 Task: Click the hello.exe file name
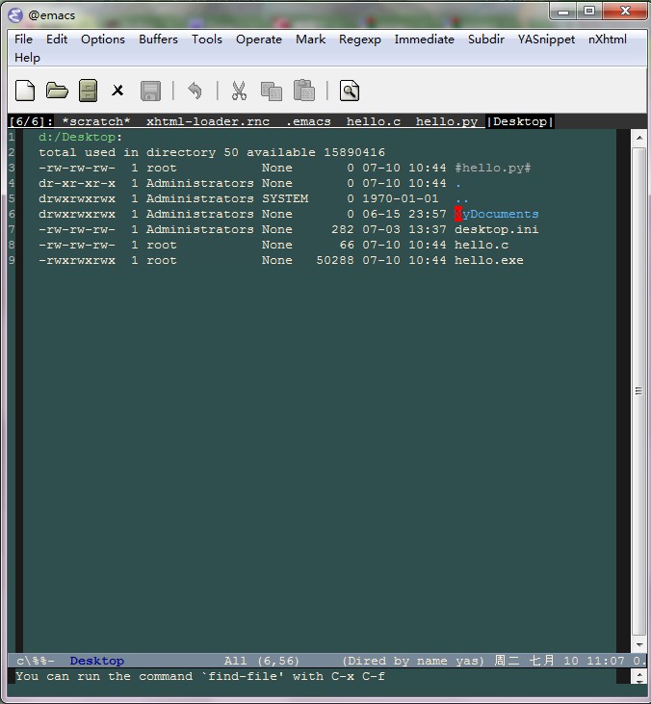click(489, 260)
